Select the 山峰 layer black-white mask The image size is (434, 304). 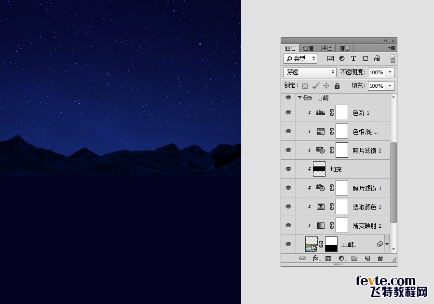pos(331,244)
